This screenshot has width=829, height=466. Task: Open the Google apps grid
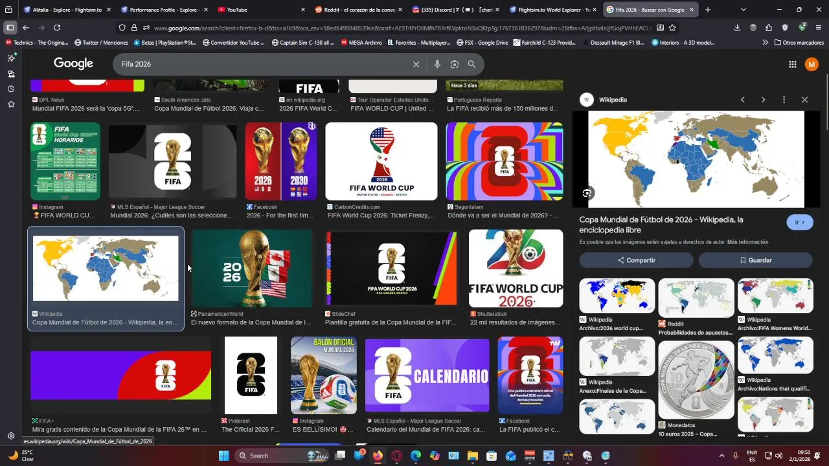coord(792,64)
